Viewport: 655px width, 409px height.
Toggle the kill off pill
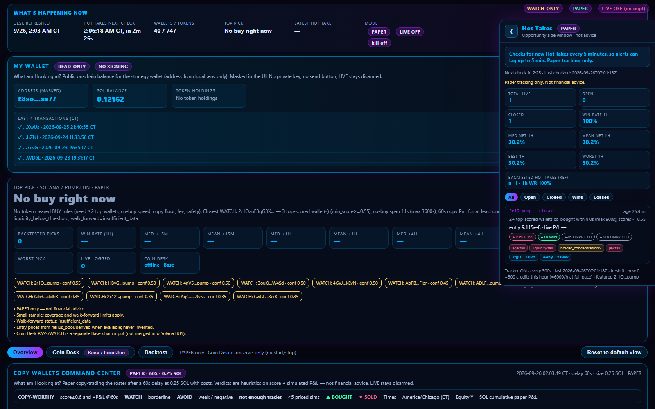click(379, 43)
